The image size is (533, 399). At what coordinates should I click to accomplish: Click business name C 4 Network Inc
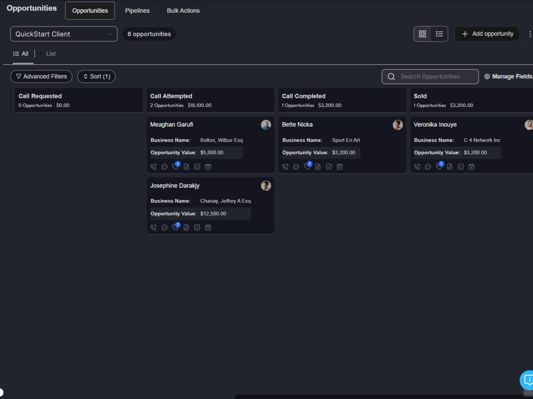pos(482,140)
